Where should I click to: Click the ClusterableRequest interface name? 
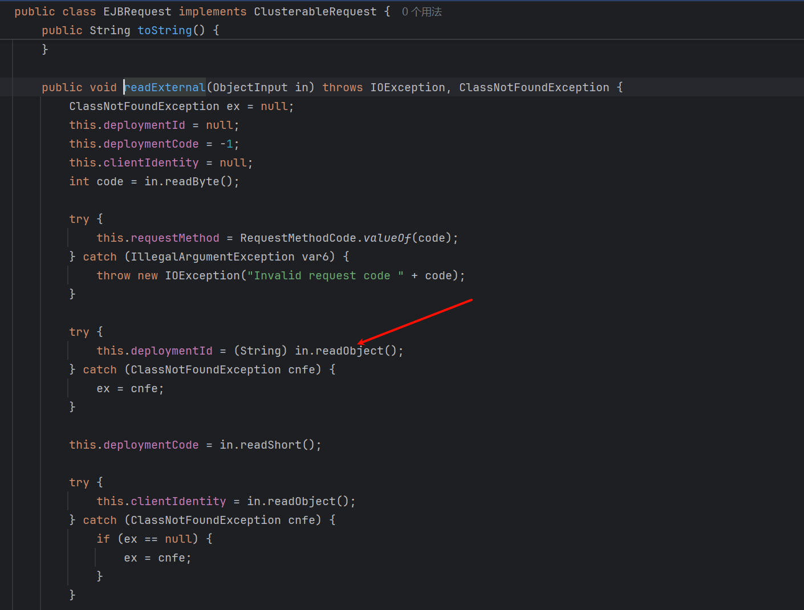pos(315,12)
